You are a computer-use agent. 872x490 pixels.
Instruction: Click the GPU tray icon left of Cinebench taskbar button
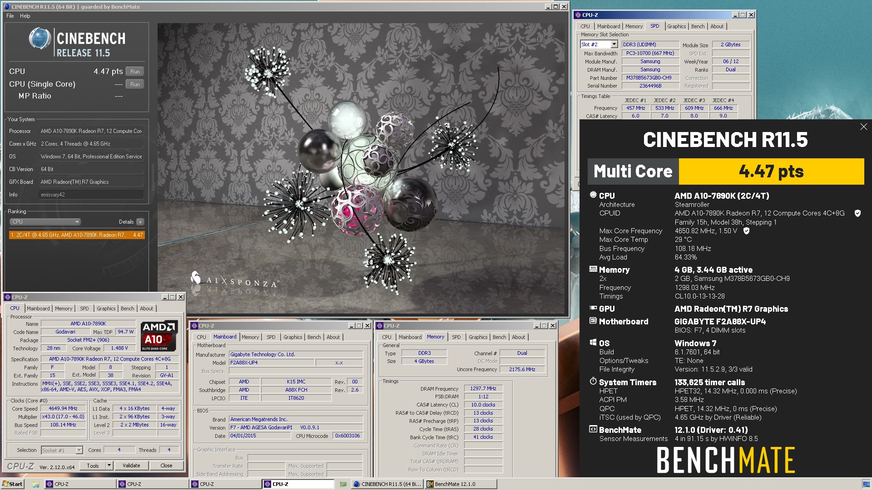[343, 484]
